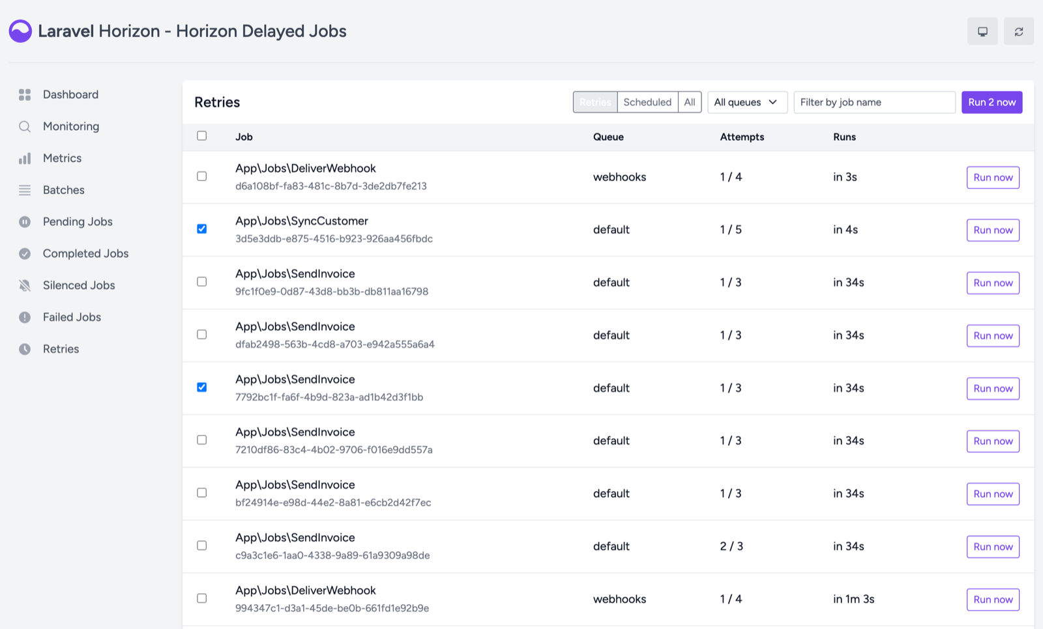Click the 'in 3s' runs value
Viewport: 1043px width, 629px height.
[x=845, y=177]
